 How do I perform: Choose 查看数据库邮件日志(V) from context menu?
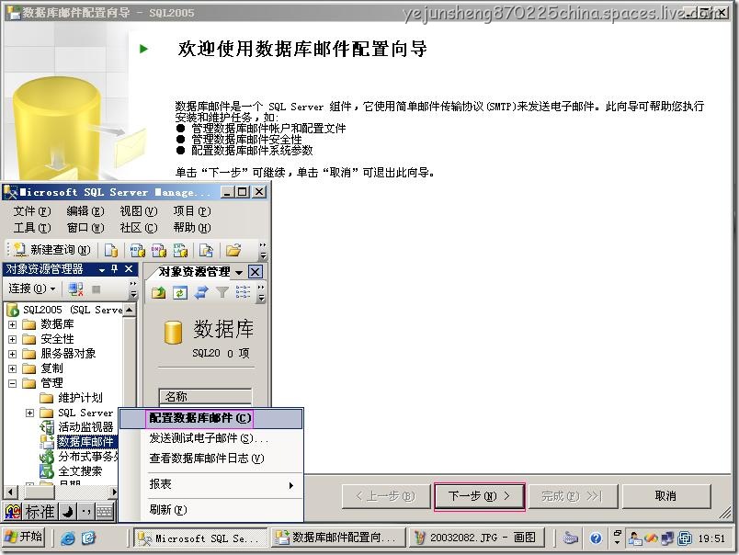pos(210,458)
